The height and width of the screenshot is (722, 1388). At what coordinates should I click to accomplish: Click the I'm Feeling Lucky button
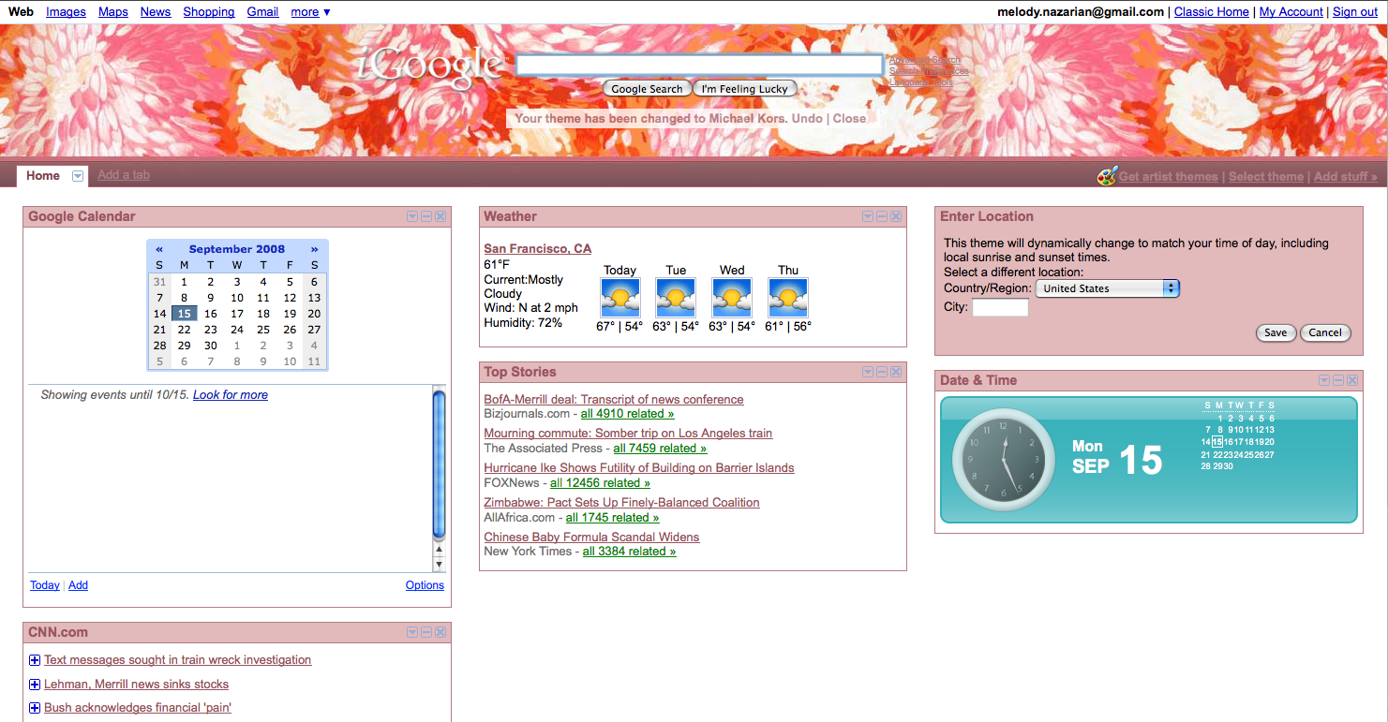(x=745, y=89)
